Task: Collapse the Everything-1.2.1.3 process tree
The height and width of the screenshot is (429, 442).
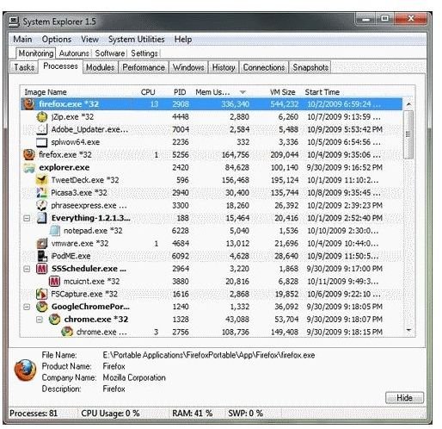Action: point(27,218)
